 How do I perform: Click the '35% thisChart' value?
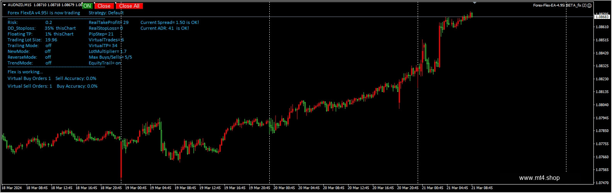coord(60,28)
